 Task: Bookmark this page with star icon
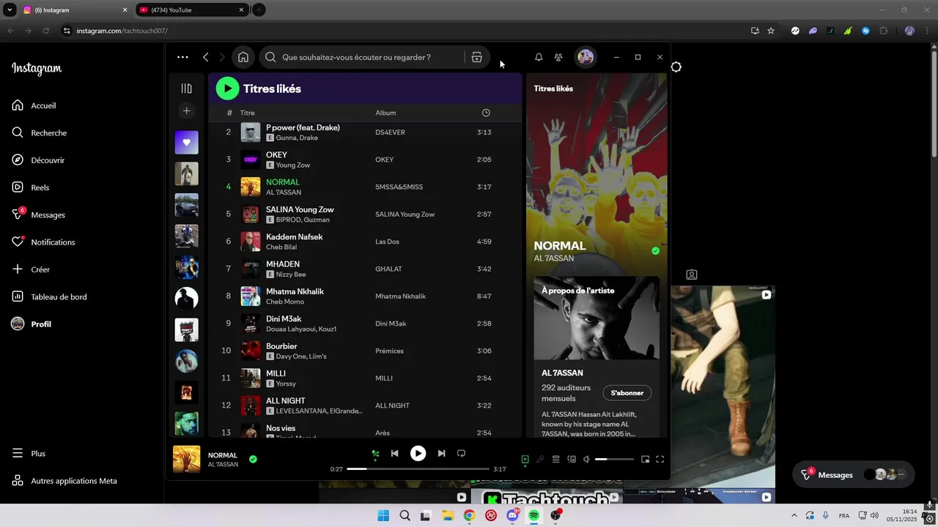[771, 31]
